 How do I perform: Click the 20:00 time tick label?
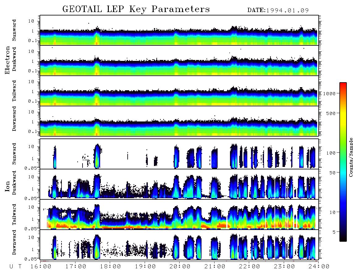[180, 266]
